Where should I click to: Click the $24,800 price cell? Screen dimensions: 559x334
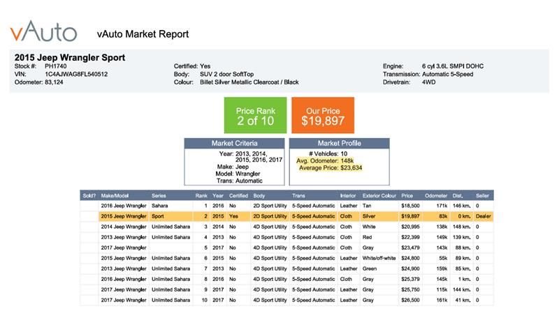tap(410, 258)
